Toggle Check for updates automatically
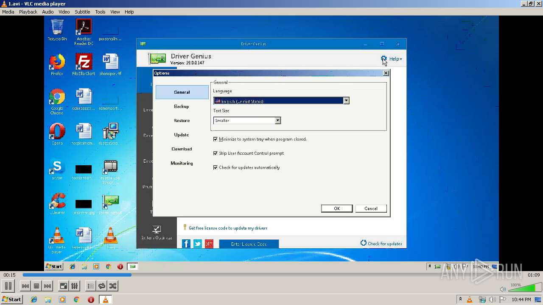The image size is (543, 305). (216, 167)
